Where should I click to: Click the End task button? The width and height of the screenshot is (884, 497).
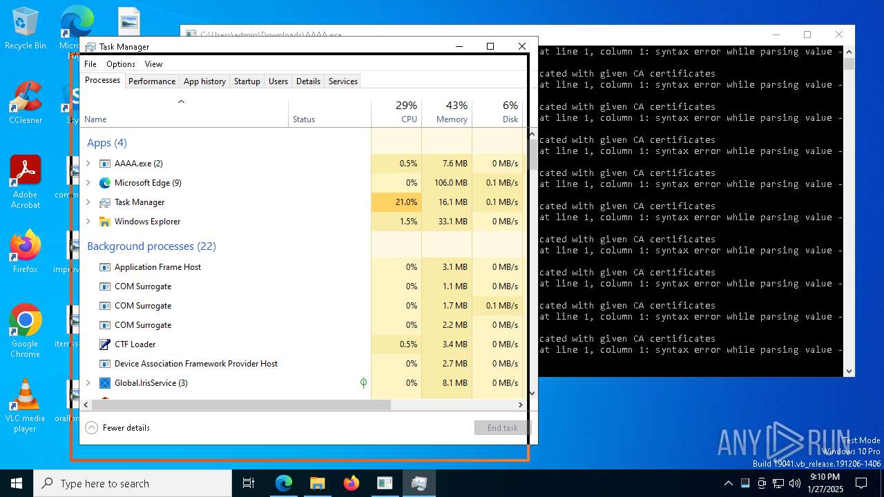pyautogui.click(x=502, y=428)
